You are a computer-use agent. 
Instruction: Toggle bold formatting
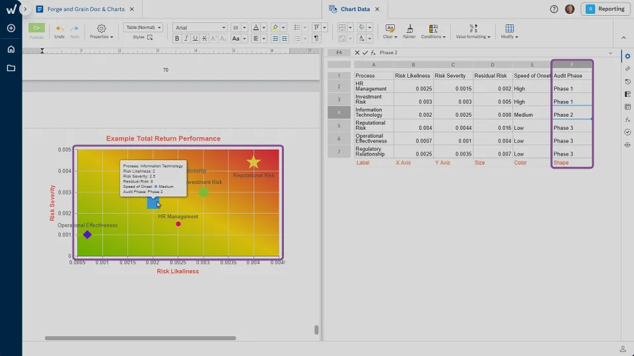point(177,38)
